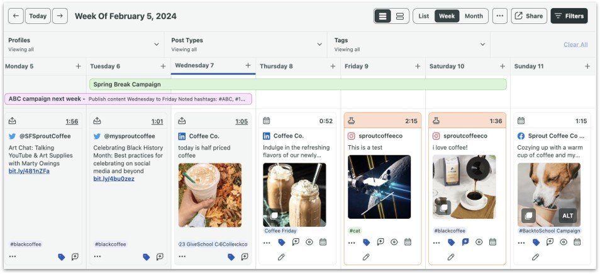
Task: Add a post on Sunday 11
Action: [587, 66]
